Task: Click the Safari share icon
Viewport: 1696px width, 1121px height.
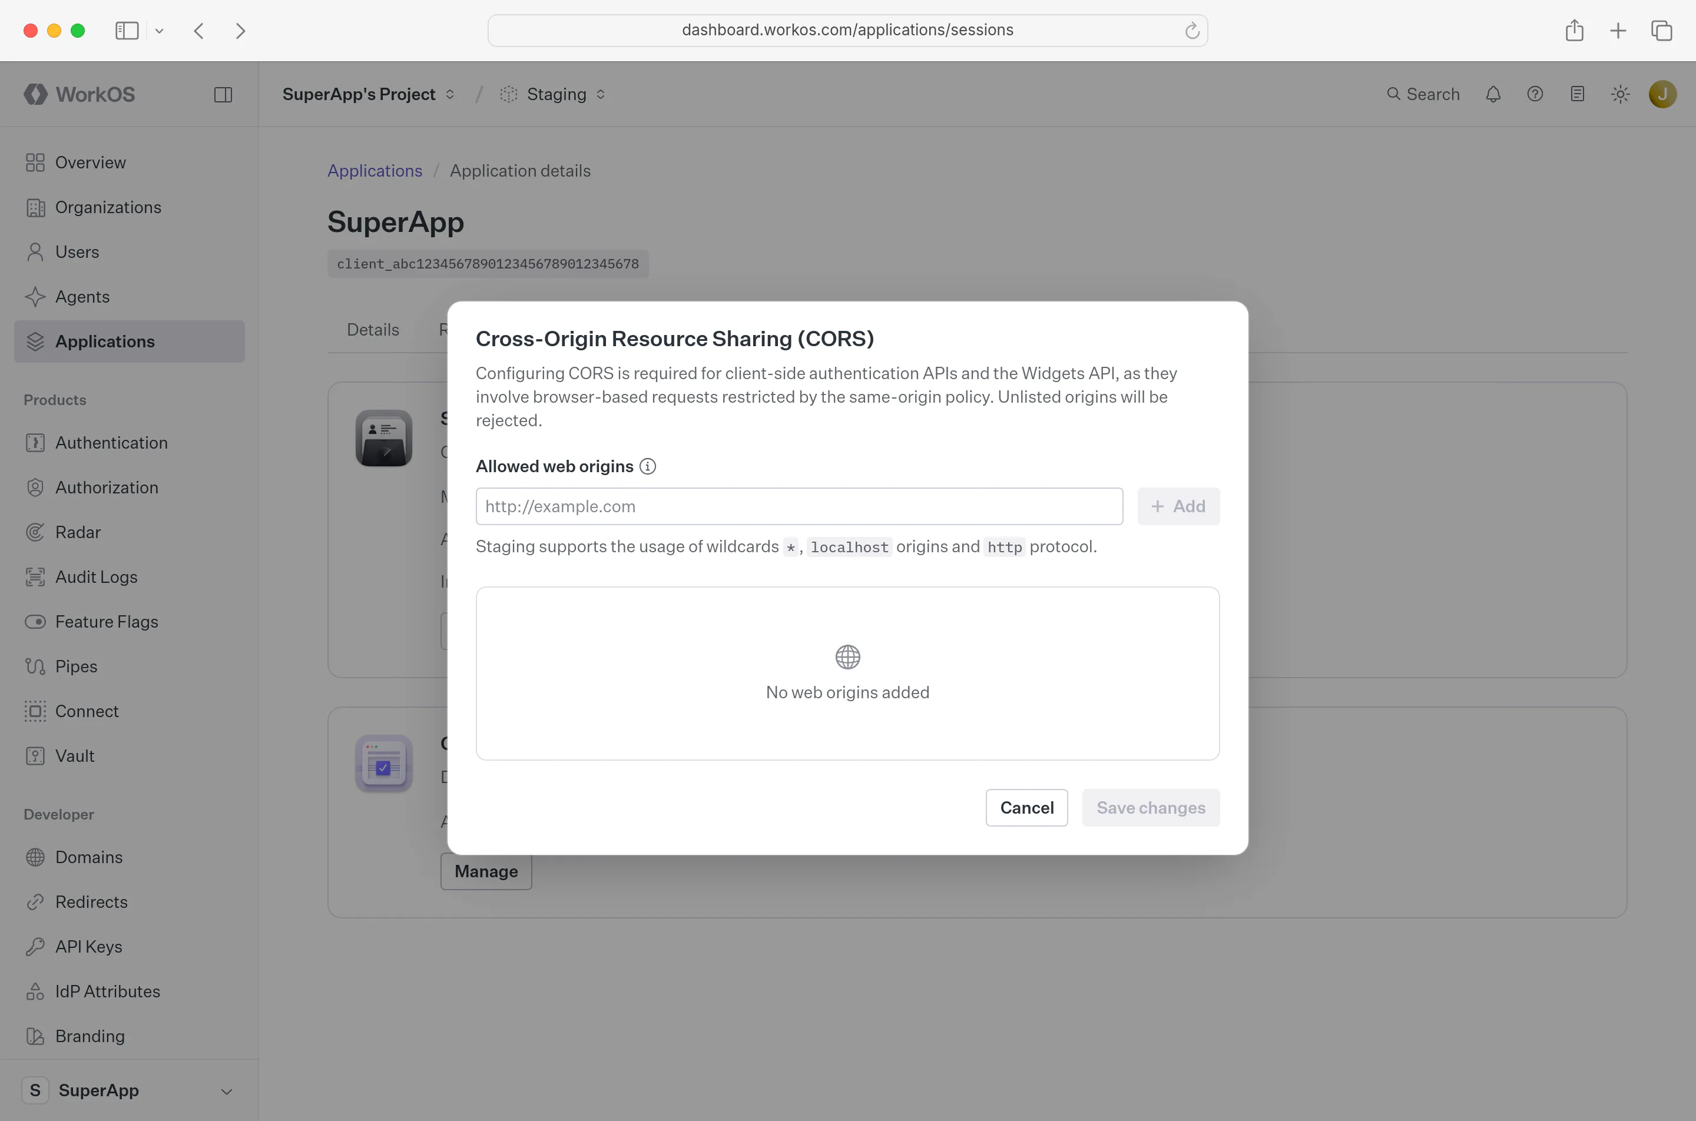Action: (1575, 31)
